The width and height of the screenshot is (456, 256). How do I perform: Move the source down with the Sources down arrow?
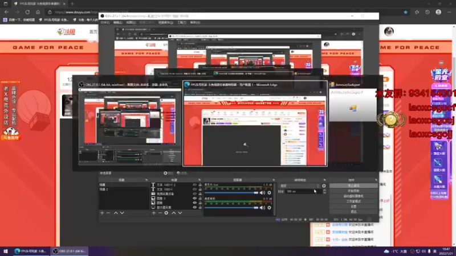tap(180, 213)
